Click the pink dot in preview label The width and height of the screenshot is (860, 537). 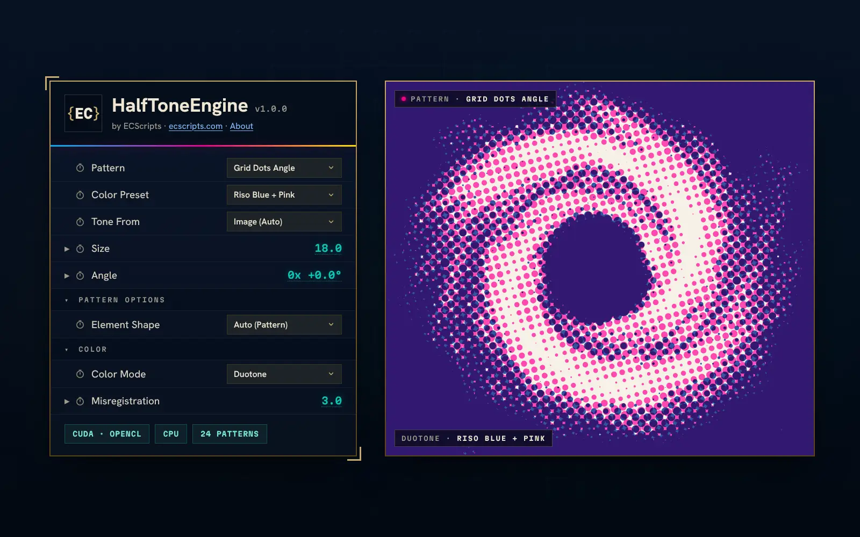click(404, 99)
